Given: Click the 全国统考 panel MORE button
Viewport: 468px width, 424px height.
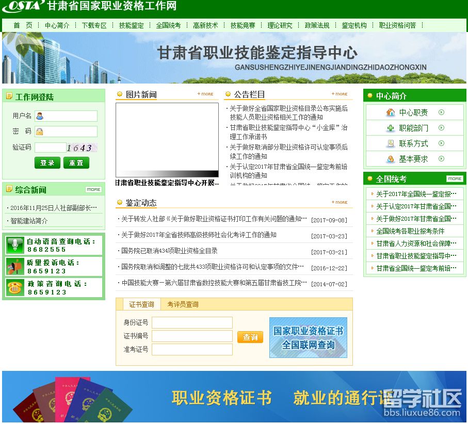Looking at the screenshot, I should 455,178.
